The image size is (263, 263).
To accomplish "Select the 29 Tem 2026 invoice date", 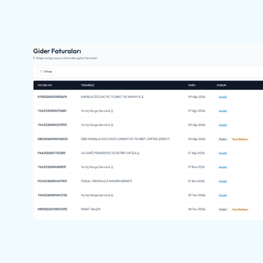I will pyautogui.click(x=197, y=195).
